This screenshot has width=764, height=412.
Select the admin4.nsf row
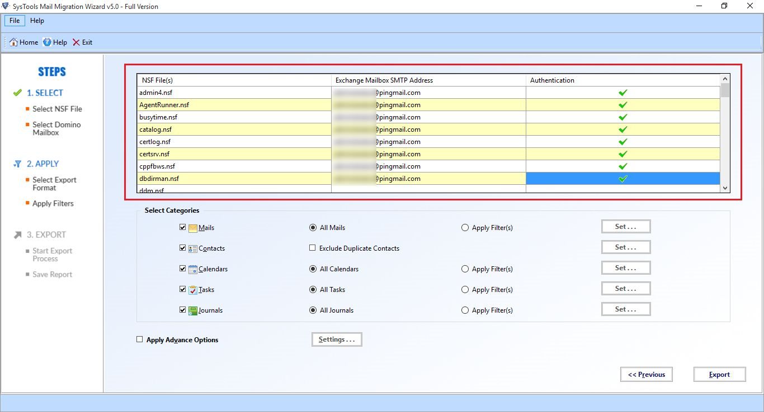[x=429, y=93]
